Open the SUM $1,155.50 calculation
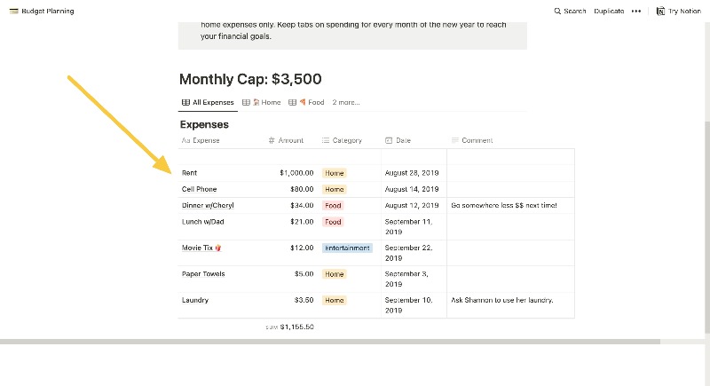 (x=290, y=327)
